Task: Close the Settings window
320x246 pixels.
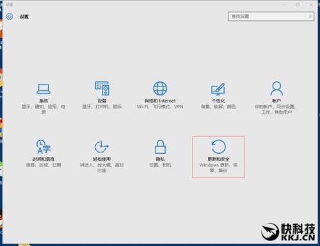Action: [311, 4]
